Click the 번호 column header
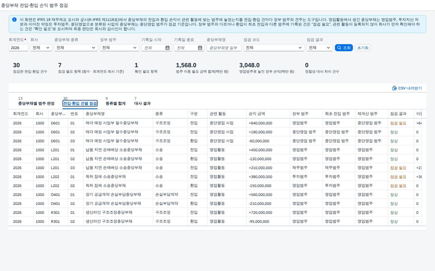Image resolution: width=435 pixels, height=271 pixels. point(76,114)
